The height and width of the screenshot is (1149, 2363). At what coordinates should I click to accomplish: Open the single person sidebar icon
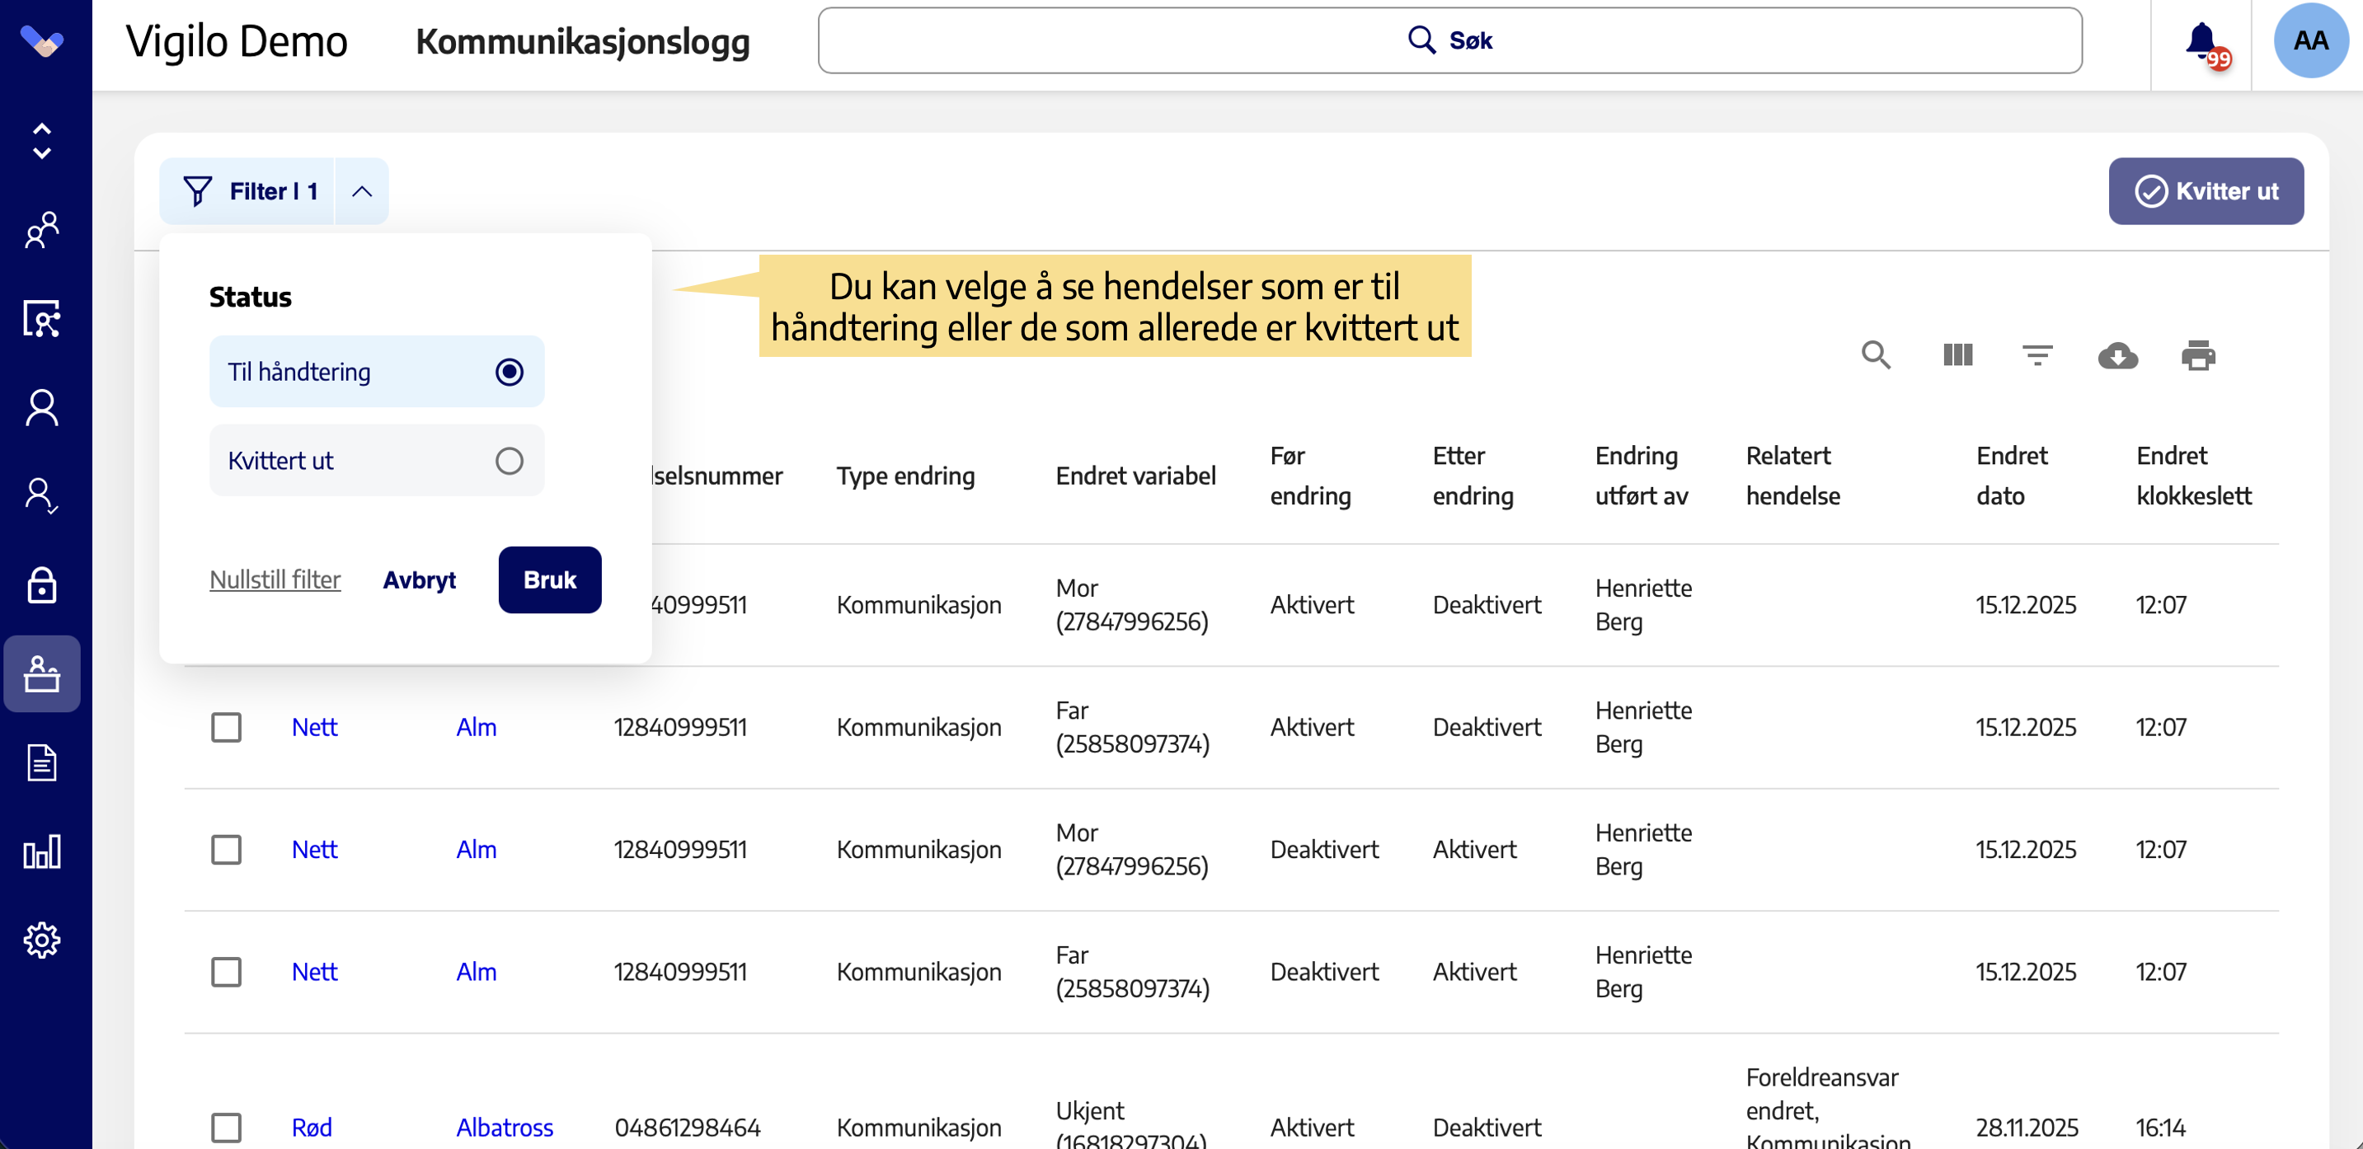[42, 407]
